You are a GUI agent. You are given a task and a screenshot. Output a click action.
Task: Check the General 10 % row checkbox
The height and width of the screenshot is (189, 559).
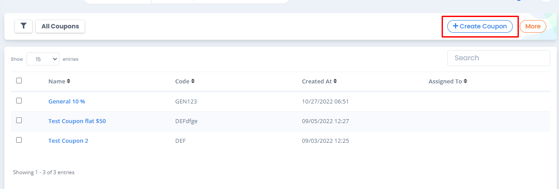point(19,101)
